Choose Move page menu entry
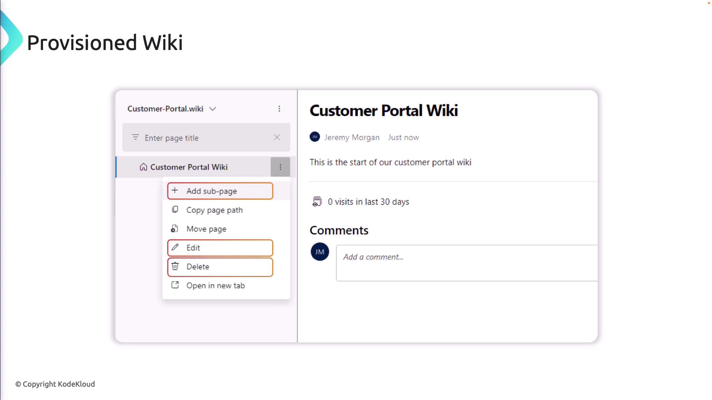 click(x=206, y=229)
